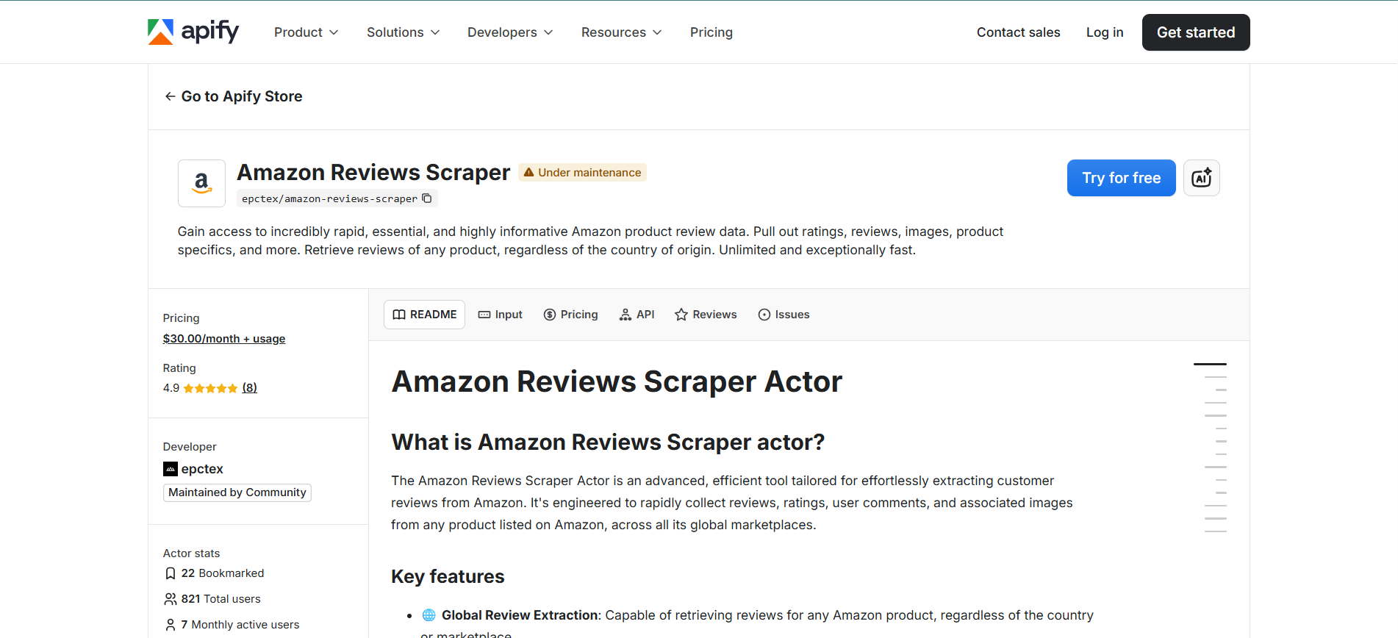Screen dimensions: 1398x638
Task: Click the Key features heading
Action: coord(448,576)
